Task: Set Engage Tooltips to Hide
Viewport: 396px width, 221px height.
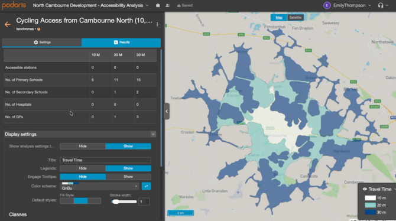Action: (83, 177)
